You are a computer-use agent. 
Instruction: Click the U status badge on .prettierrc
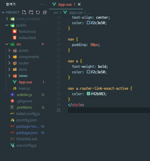(43, 108)
